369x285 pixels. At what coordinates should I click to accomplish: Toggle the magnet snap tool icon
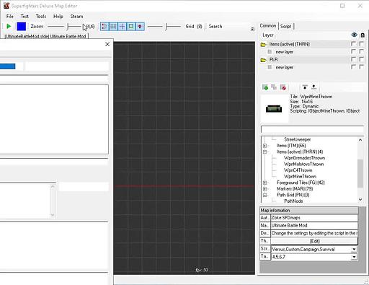click(x=105, y=26)
